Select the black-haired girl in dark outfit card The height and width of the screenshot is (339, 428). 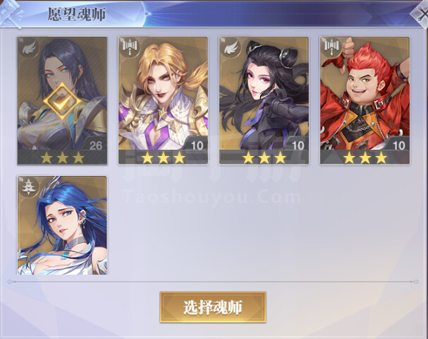[264, 100]
